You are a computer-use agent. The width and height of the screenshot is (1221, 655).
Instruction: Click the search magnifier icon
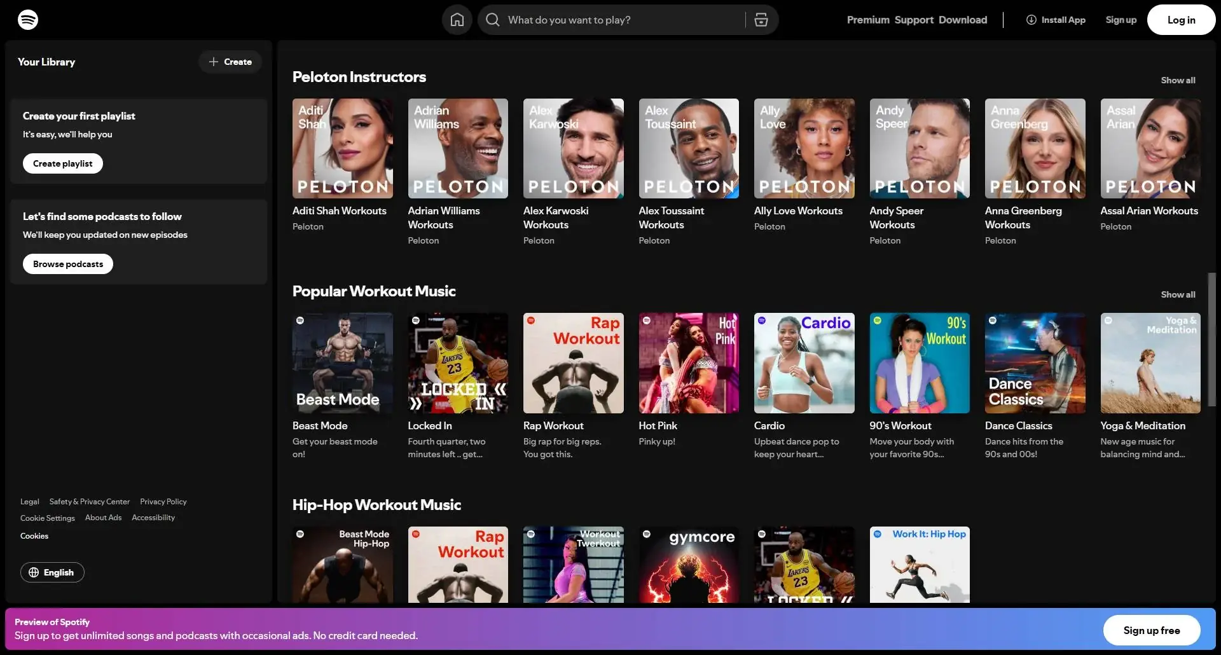tap(492, 20)
